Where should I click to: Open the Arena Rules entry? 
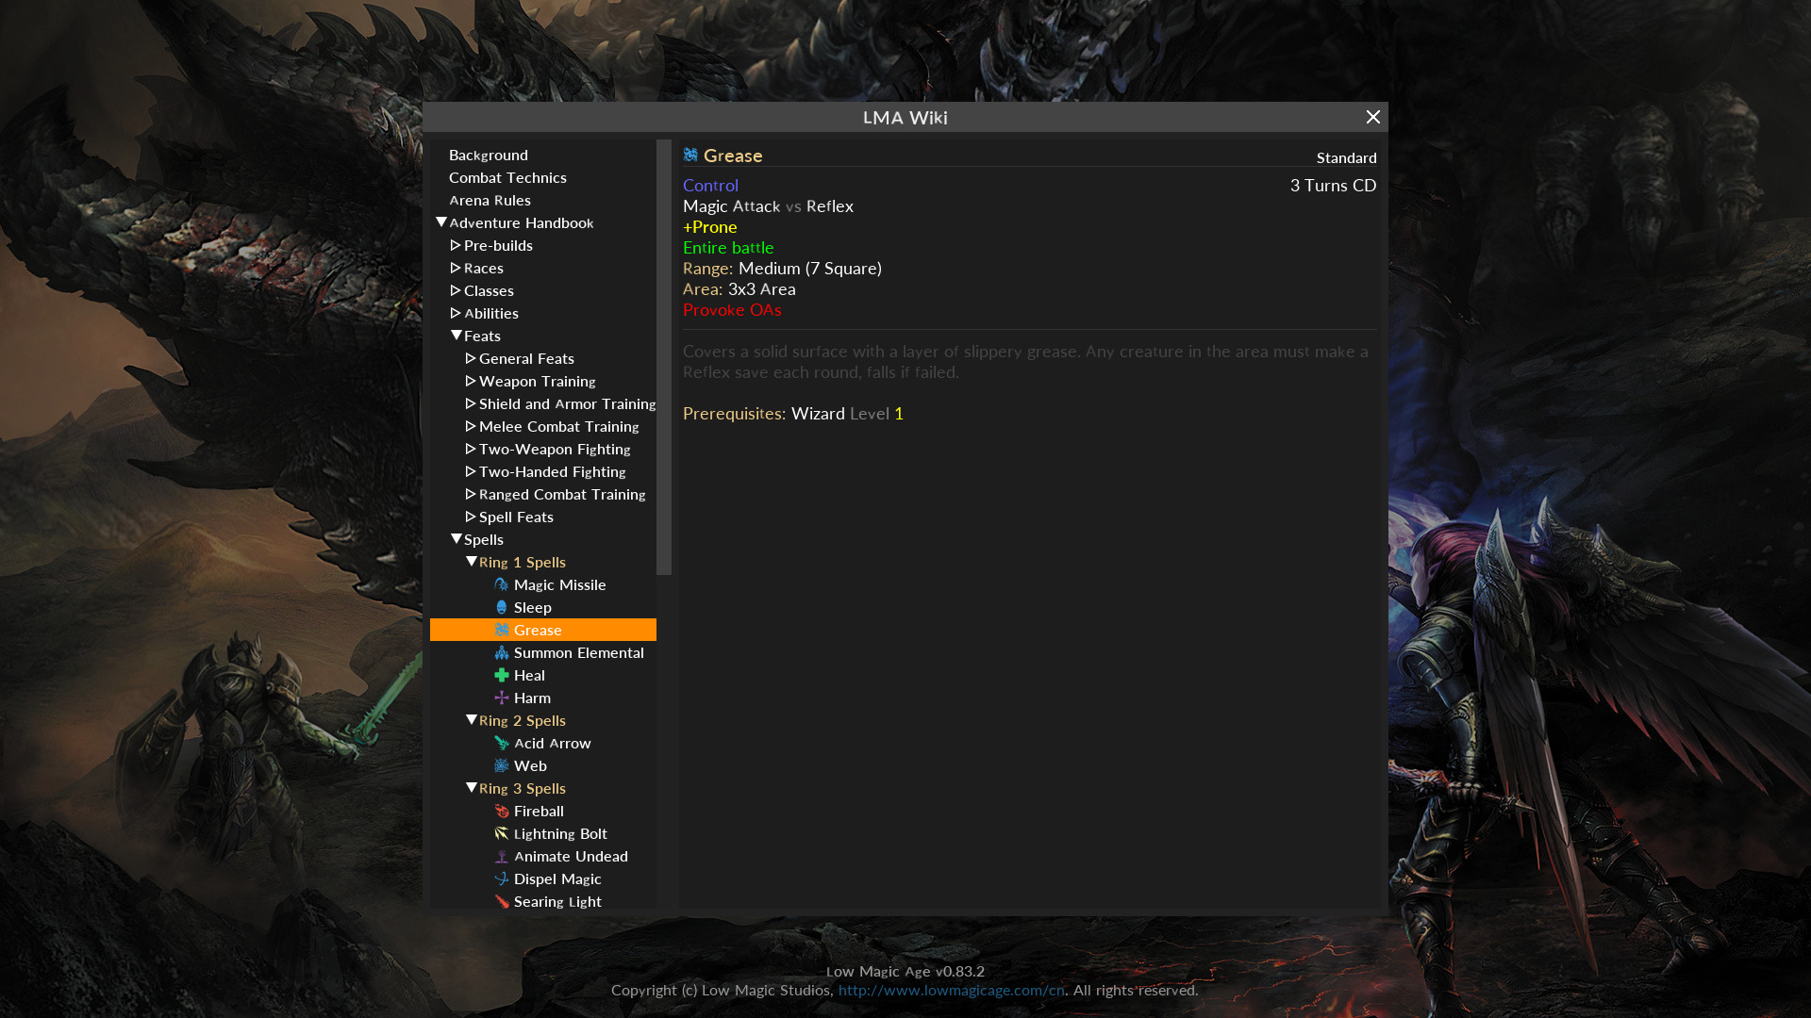(x=490, y=200)
